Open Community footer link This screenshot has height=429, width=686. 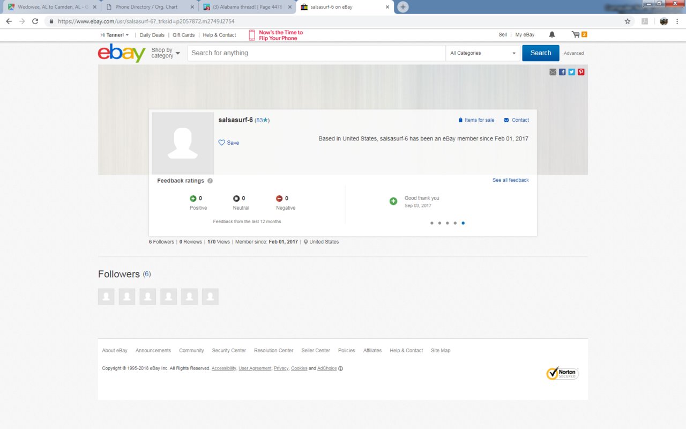[191, 351]
